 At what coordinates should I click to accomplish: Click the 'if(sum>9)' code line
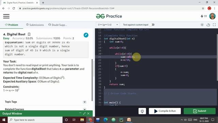pyautogui.click(x=121, y=66)
